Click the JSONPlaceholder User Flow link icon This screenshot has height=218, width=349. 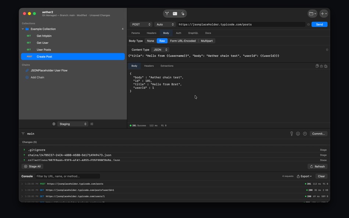pos(27,70)
